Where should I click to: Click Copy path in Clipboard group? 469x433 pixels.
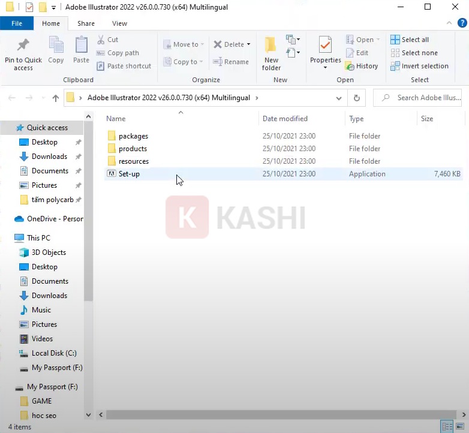pyautogui.click(x=118, y=53)
